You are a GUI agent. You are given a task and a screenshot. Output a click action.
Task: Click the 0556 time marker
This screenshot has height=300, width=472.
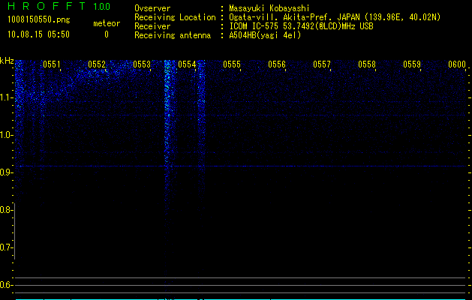pos(277,64)
